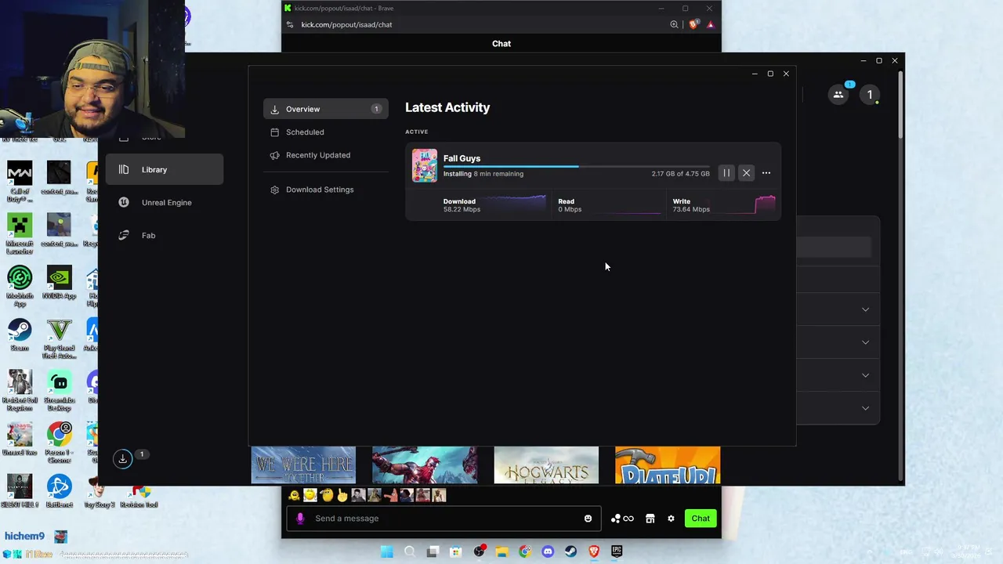Open the friends icon in Epic launcher
Image resolution: width=1003 pixels, height=564 pixels.
pos(838,95)
